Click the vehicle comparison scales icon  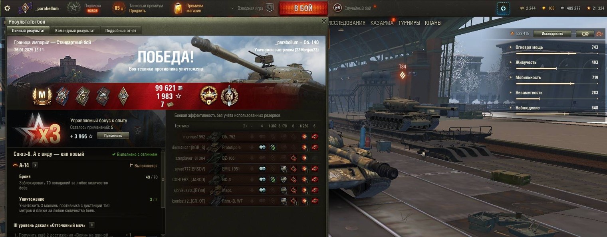click(x=600, y=34)
